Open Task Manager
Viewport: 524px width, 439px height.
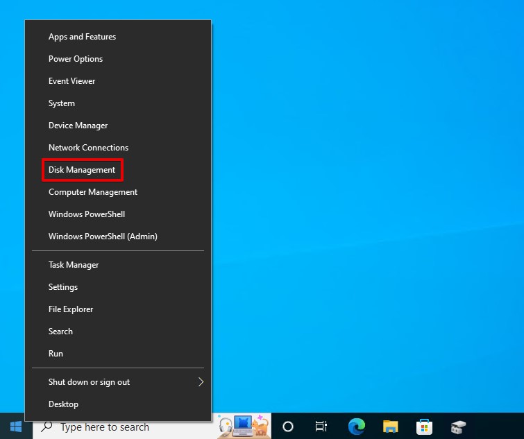[118, 265]
